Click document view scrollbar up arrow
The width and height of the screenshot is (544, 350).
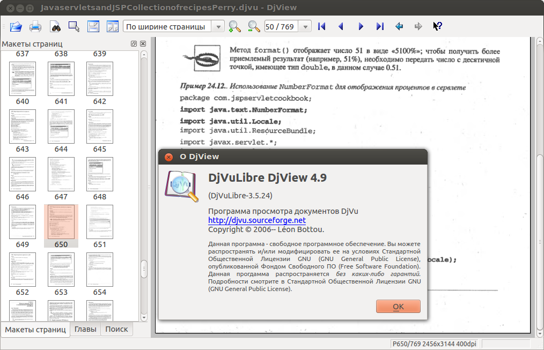pyautogui.click(x=540, y=42)
